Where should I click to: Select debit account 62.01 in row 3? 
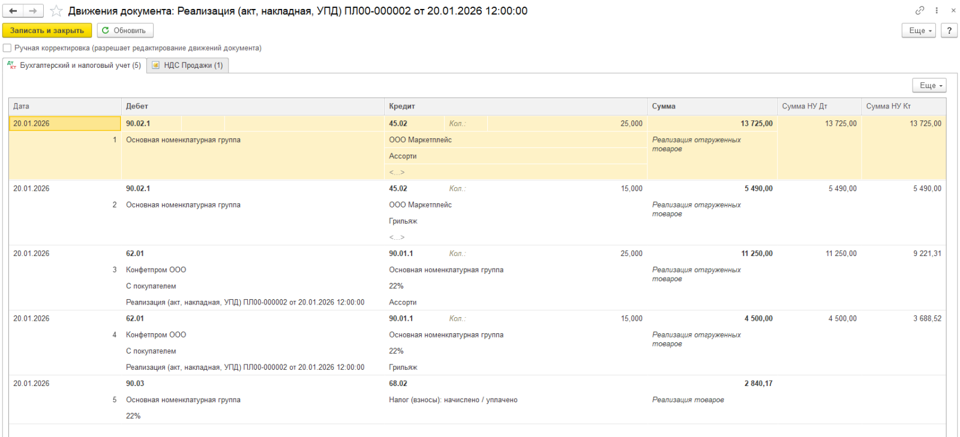pyautogui.click(x=135, y=254)
